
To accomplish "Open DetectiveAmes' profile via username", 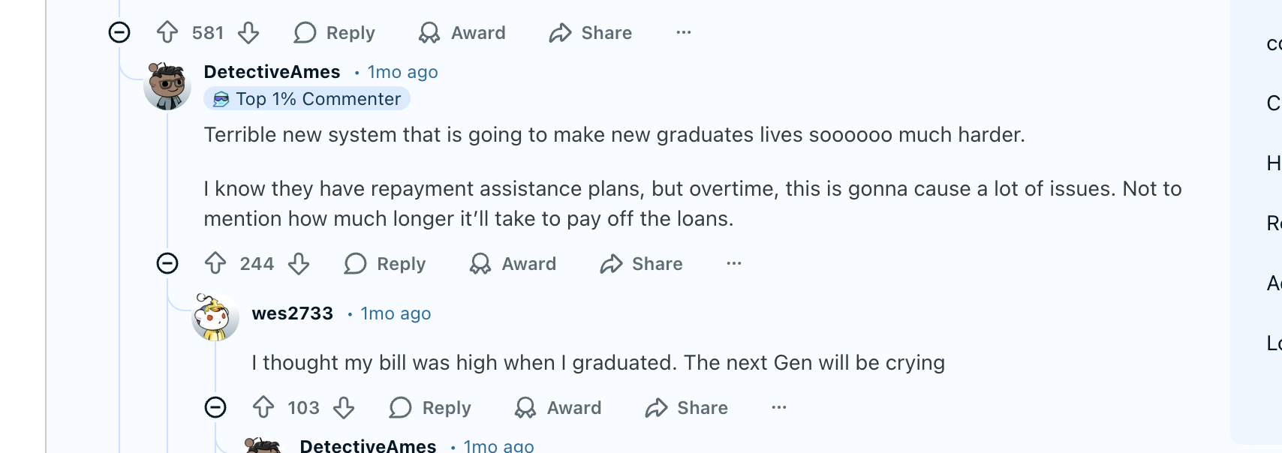I will (x=272, y=72).
